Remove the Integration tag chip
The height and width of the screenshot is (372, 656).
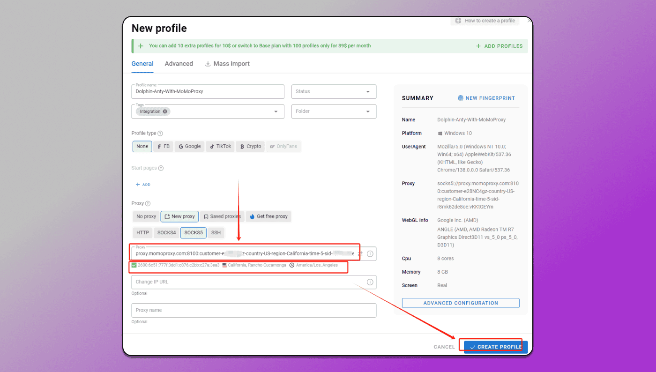tap(165, 112)
